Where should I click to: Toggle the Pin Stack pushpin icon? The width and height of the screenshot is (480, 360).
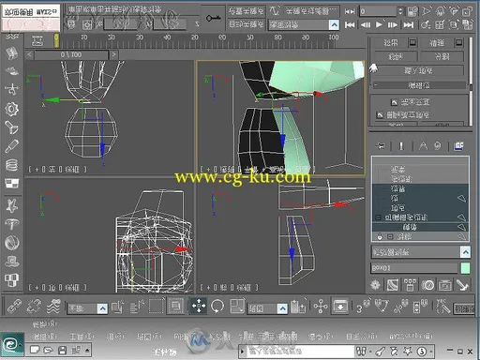tap(381, 146)
